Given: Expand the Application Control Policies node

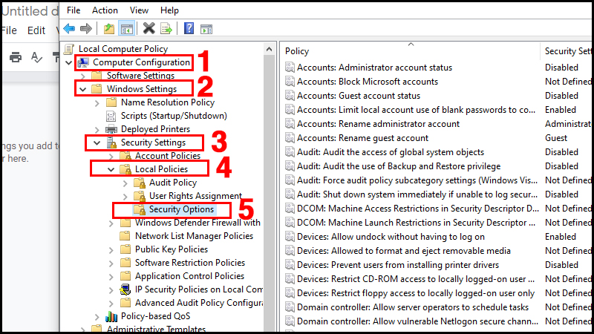Looking at the screenshot, I should click(111, 277).
